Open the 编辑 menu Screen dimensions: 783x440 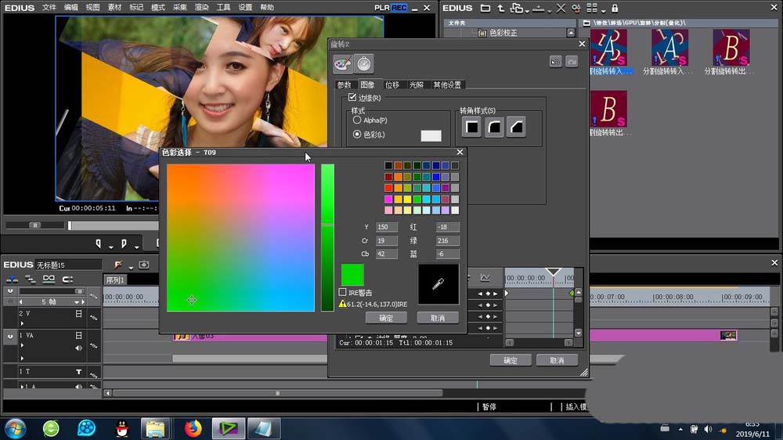coord(71,8)
